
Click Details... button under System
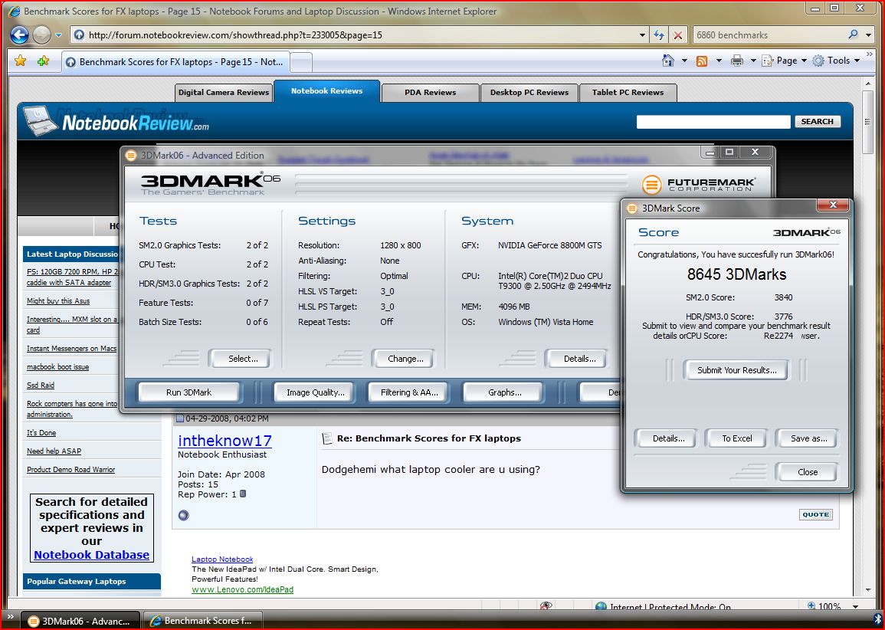(577, 359)
